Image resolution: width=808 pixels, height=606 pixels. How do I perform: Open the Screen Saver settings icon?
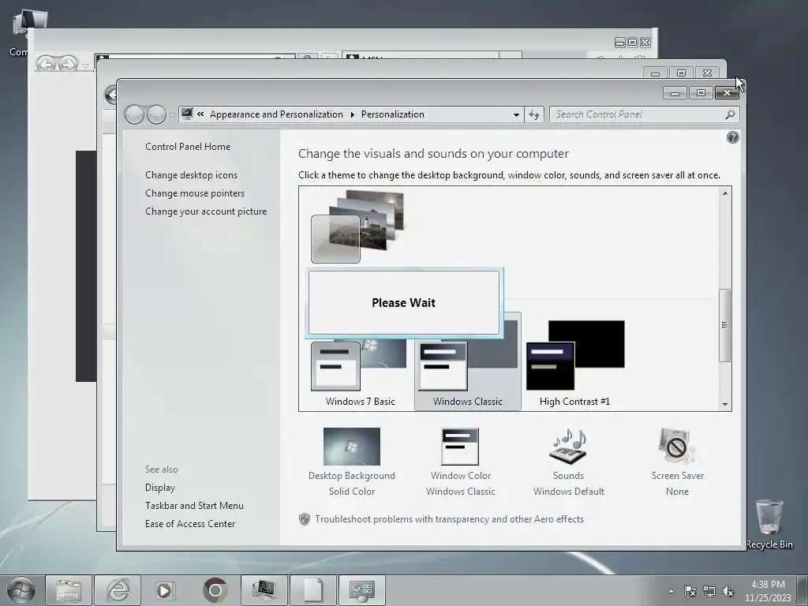point(676,447)
